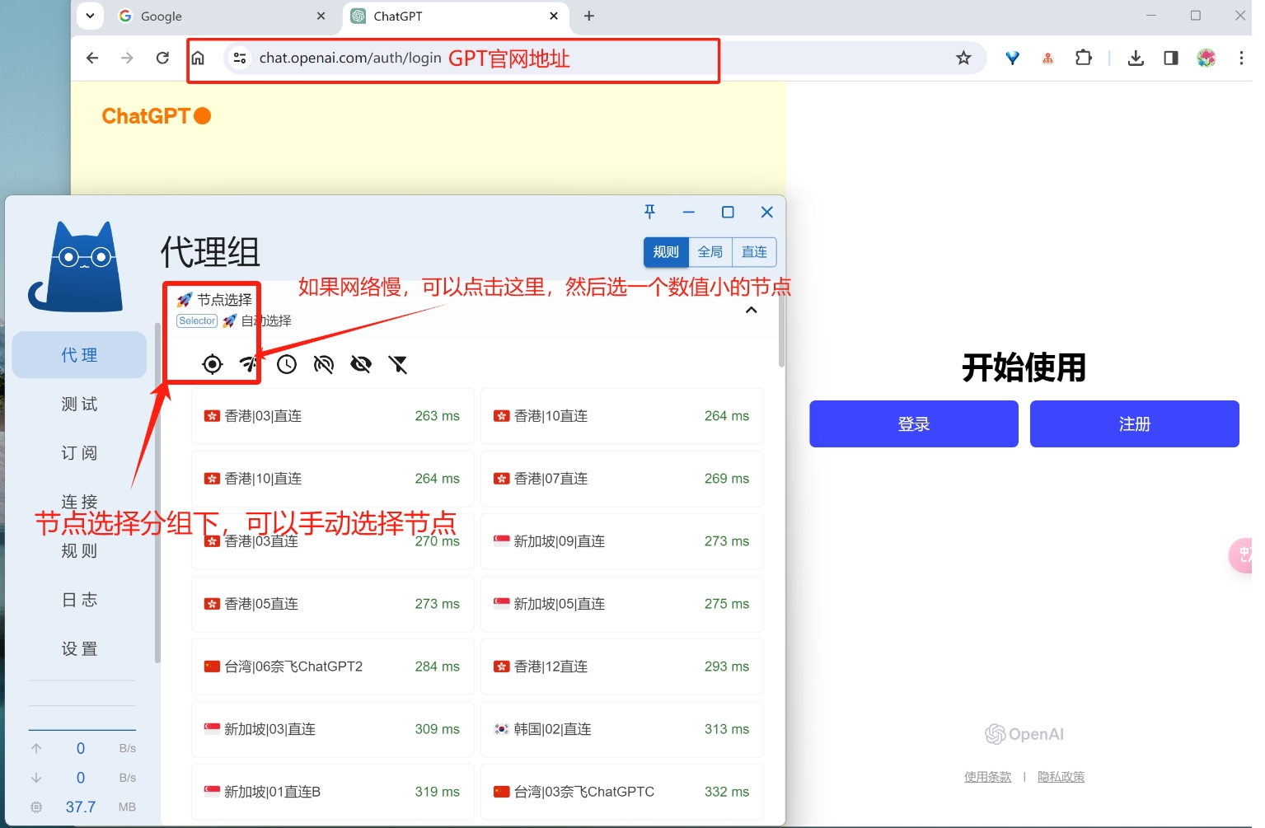Click the 登录 login button

click(x=914, y=424)
